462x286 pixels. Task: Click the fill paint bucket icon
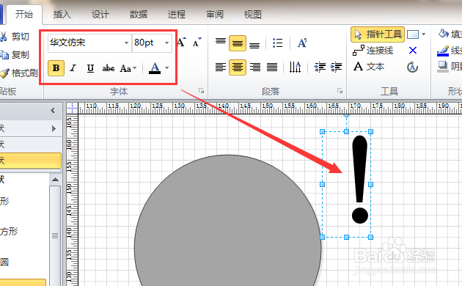(x=443, y=33)
